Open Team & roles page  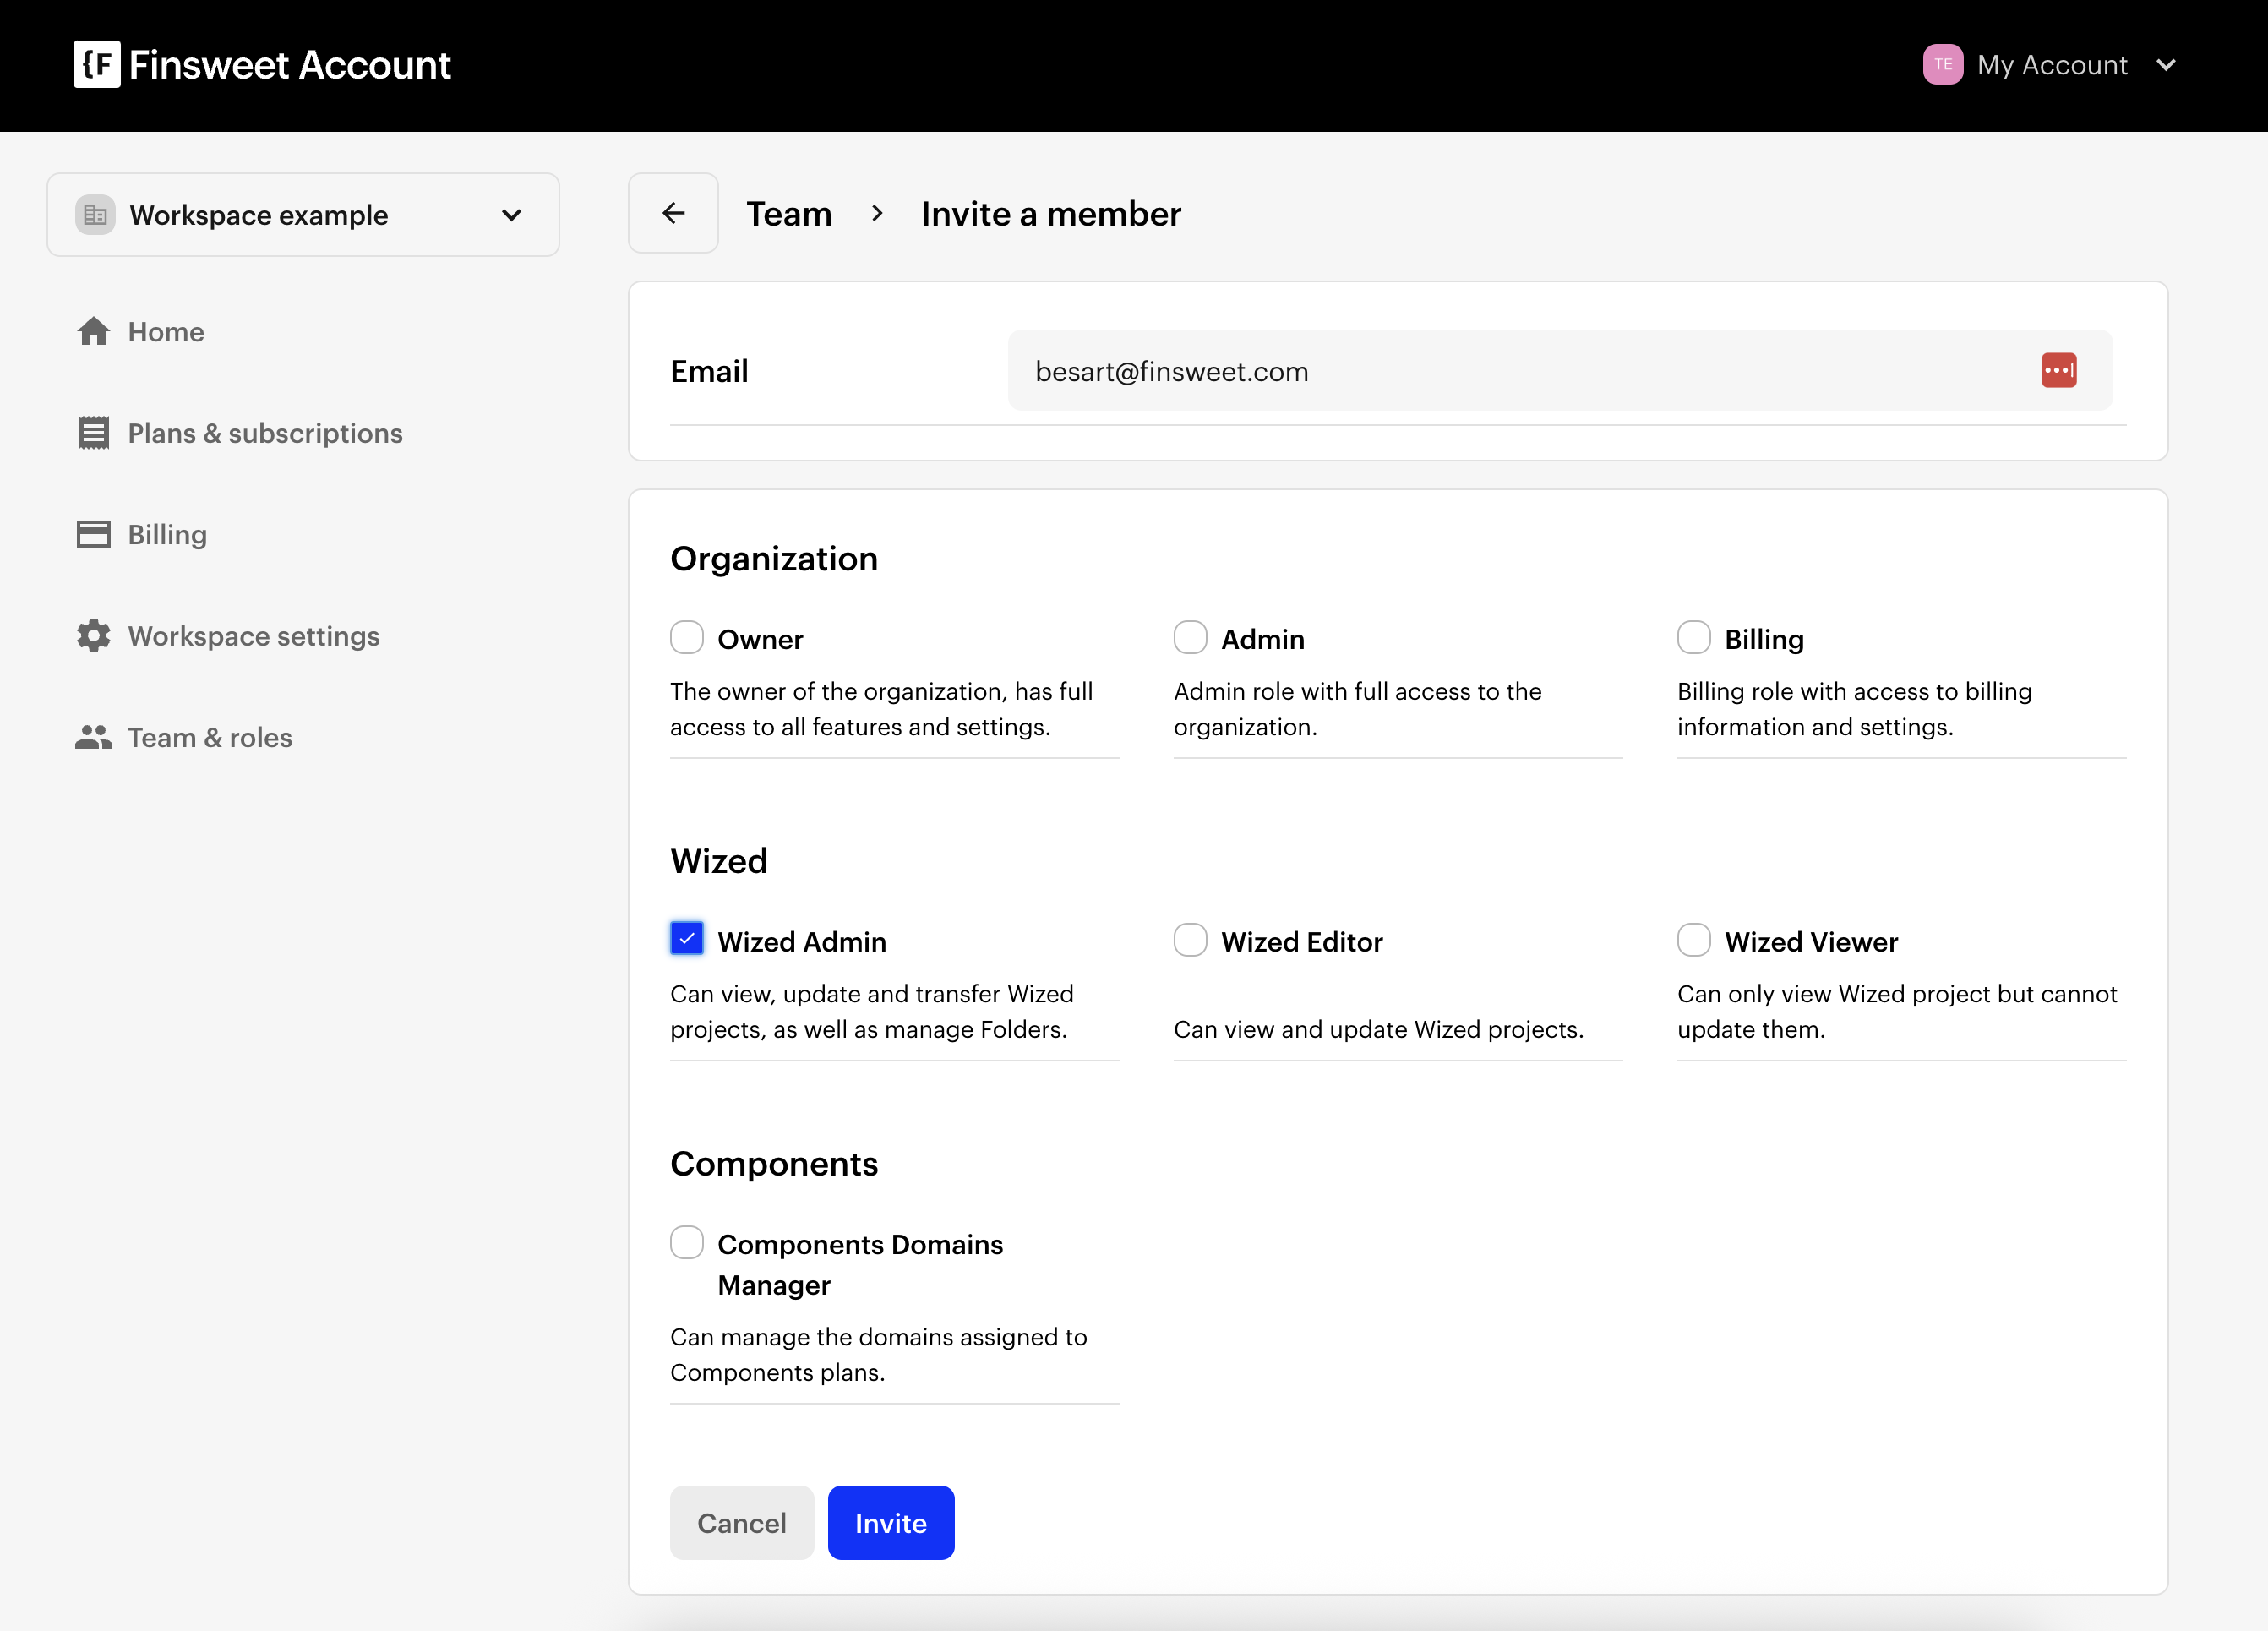click(x=210, y=737)
